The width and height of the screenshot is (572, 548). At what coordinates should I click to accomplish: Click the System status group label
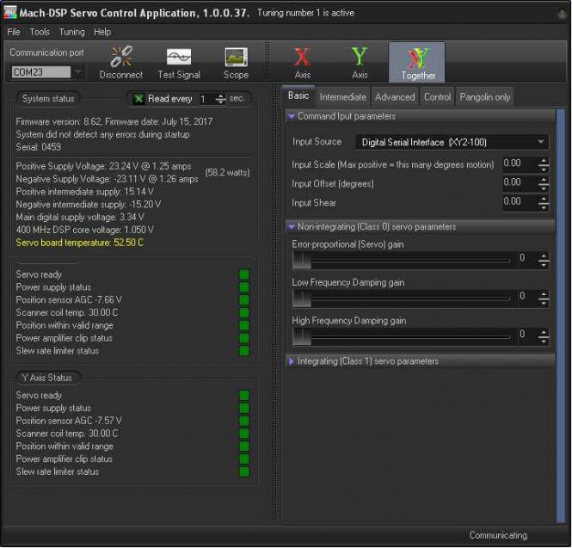pyautogui.click(x=48, y=99)
